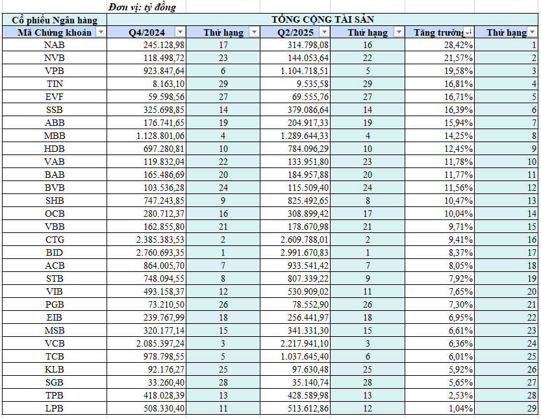Open the Q4/2024 column filter dropdown
Viewport: 541px width, 418px height.
coord(180,32)
